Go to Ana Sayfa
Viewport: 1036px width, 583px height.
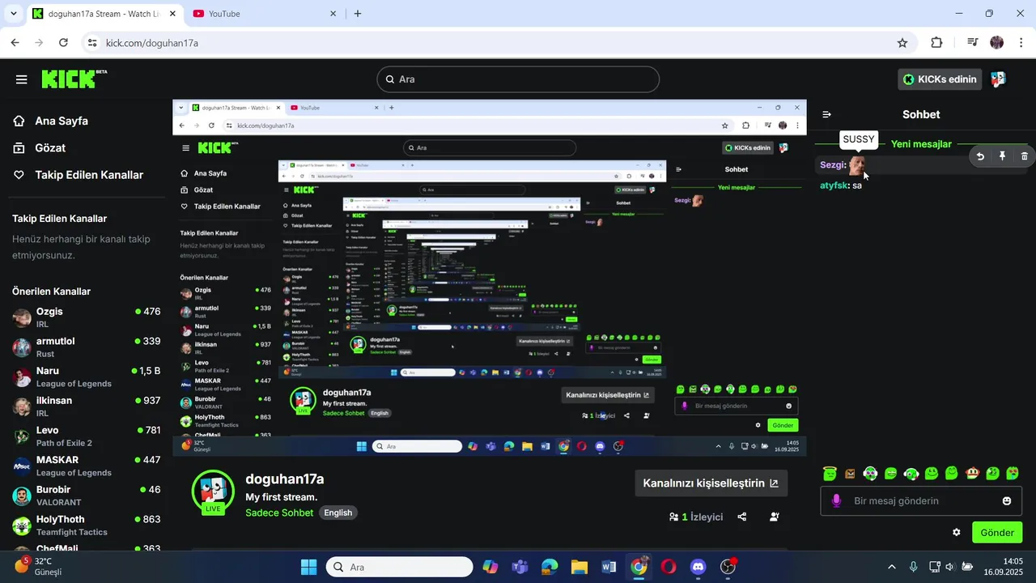pos(61,121)
